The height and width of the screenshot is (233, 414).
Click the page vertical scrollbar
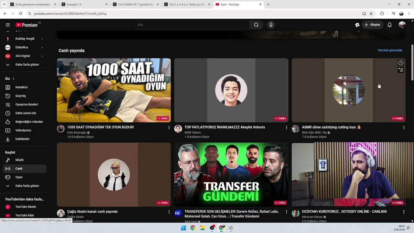coord(412,62)
